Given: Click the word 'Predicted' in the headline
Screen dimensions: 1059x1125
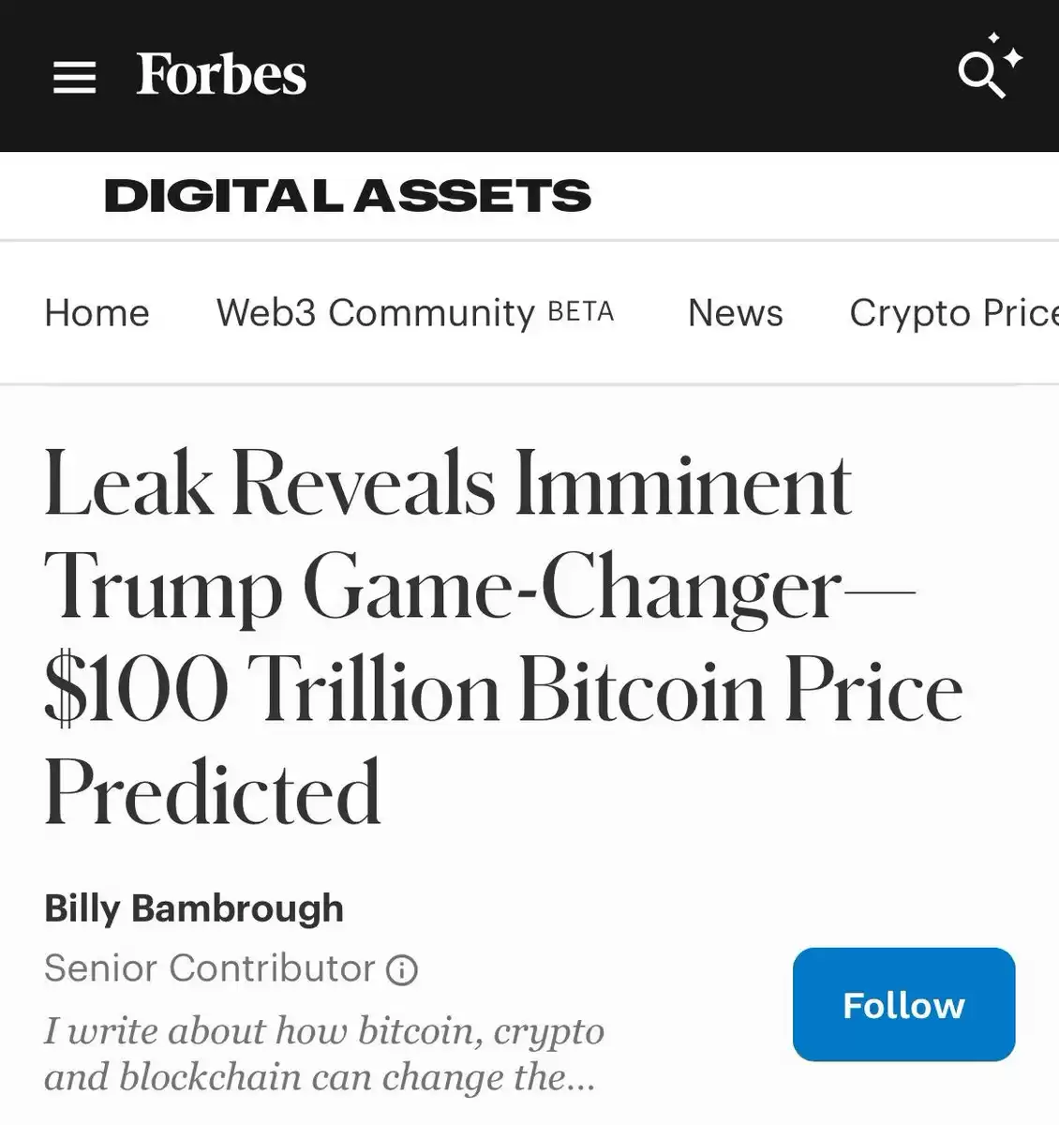Looking at the screenshot, I should click(213, 792).
